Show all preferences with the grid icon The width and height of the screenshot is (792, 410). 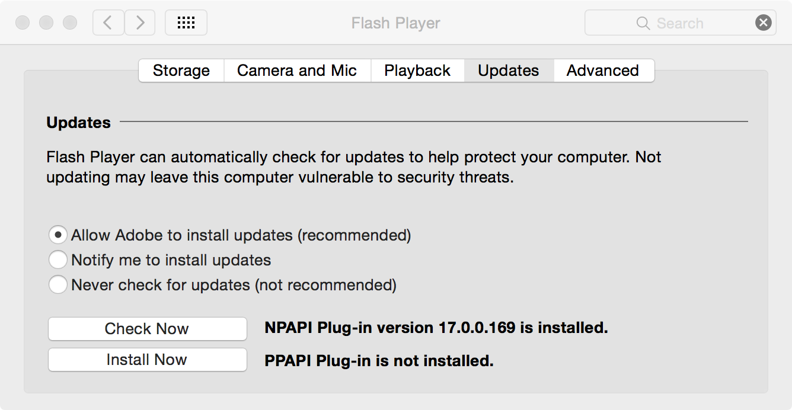pos(186,23)
